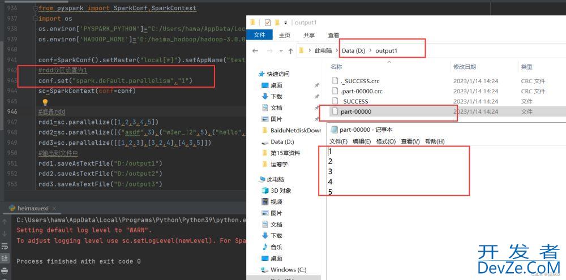Click the up arrow in the Run panel
Screen dimensions: 566x280
click(5, 222)
